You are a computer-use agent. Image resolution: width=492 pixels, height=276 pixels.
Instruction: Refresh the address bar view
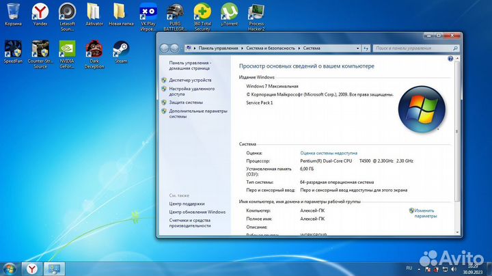pos(366,49)
